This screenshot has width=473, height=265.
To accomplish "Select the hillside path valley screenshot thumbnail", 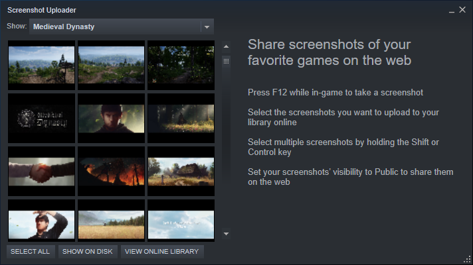I will coord(112,65).
